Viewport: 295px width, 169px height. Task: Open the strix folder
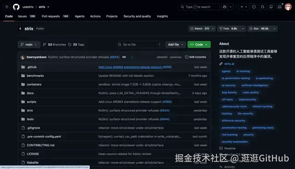point(29,111)
